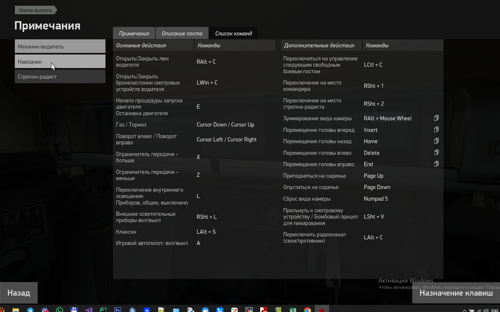Click the copy icon next to Insert command

436,130
